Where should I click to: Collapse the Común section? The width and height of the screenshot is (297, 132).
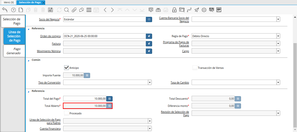[x=29, y=60]
